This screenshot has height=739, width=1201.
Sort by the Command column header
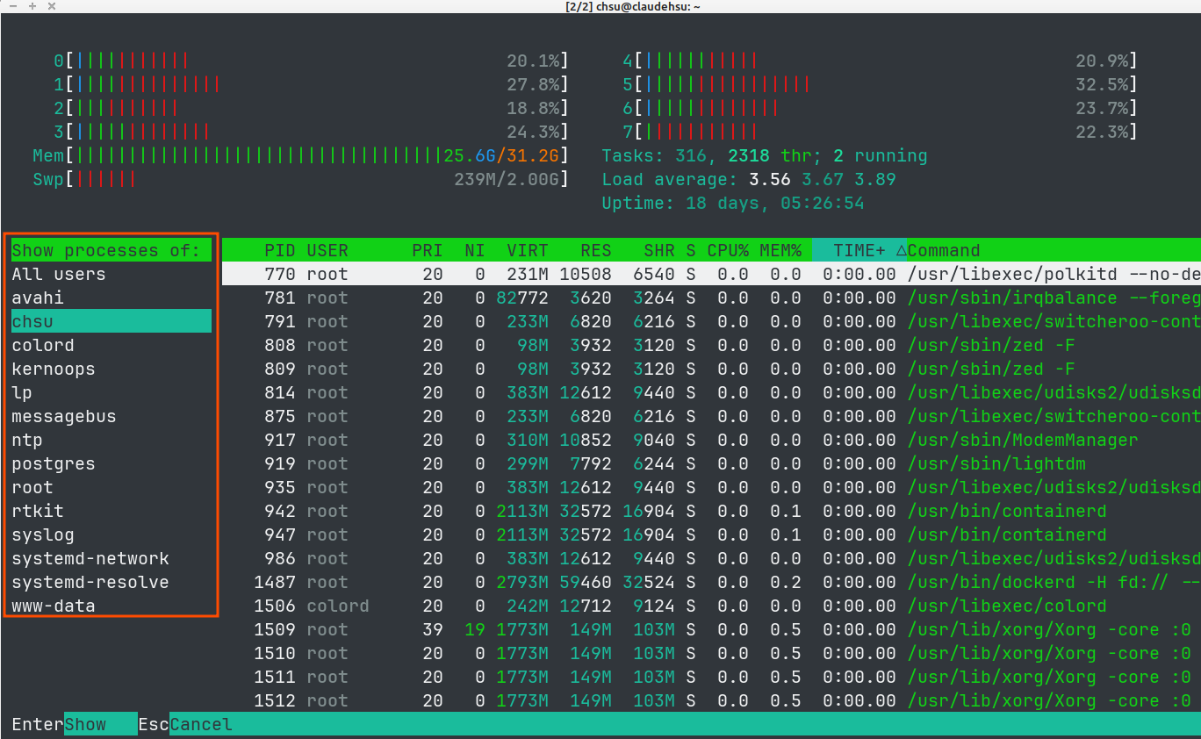pyautogui.click(x=944, y=250)
